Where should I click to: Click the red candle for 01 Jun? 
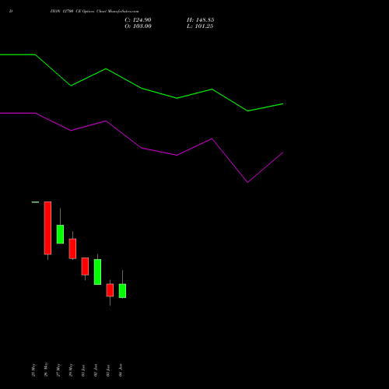click(85, 266)
